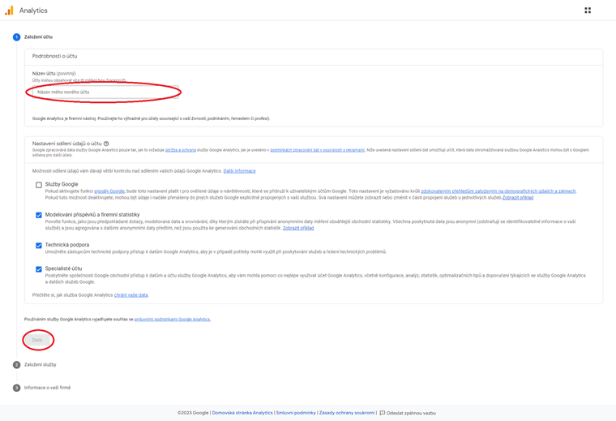Image resolution: width=616 pixels, height=421 pixels.
Task: Click the feedback icon in footer
Action: pyautogui.click(x=383, y=413)
